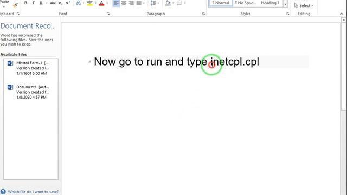Click the Document Recovery pane title
The height and width of the screenshot is (195, 347).
coord(28,26)
